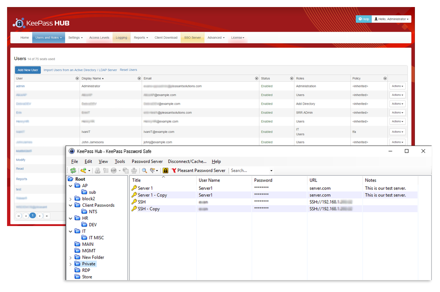This screenshot has height=292, width=440.
Task: Click Import Users from Active Directory link
Action: 80,70
